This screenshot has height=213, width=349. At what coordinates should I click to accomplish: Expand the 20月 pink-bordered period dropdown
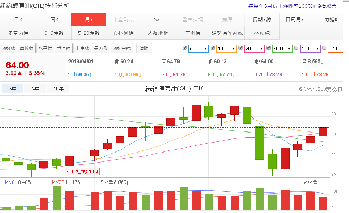(x=254, y=48)
